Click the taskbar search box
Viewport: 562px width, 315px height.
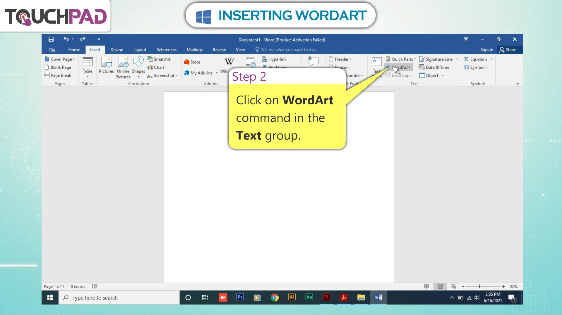coord(119,297)
